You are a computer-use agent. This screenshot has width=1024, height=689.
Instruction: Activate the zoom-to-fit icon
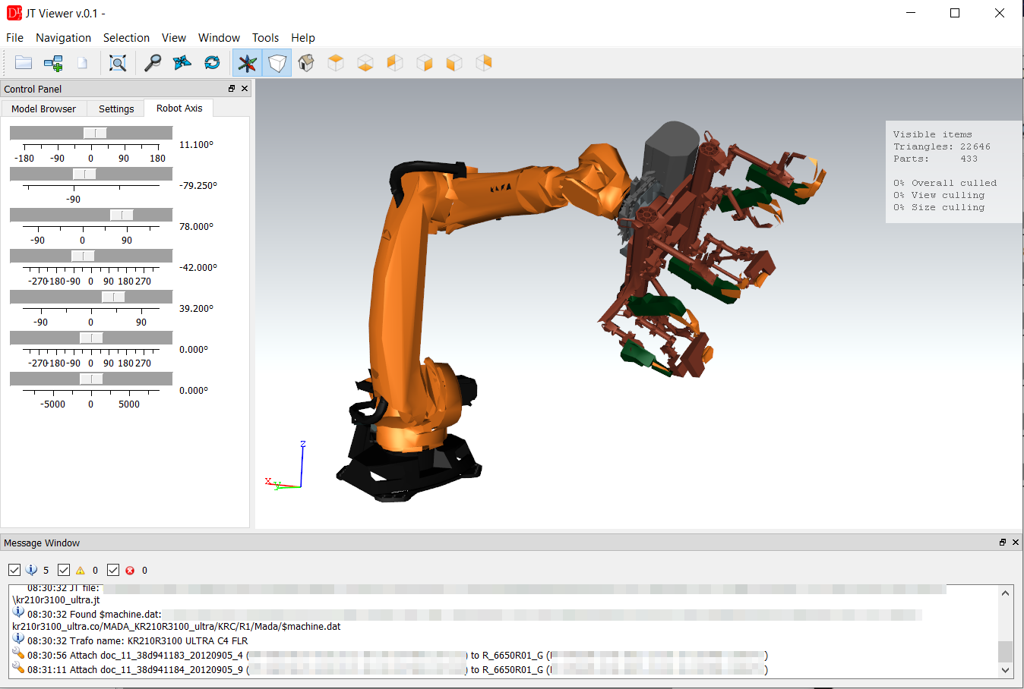[118, 63]
